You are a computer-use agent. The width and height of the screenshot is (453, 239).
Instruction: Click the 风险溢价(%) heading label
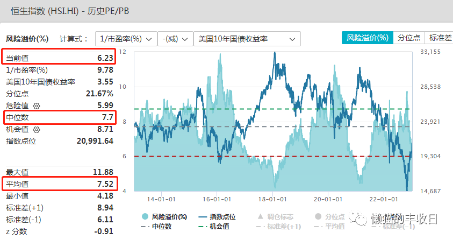[x=27, y=39]
